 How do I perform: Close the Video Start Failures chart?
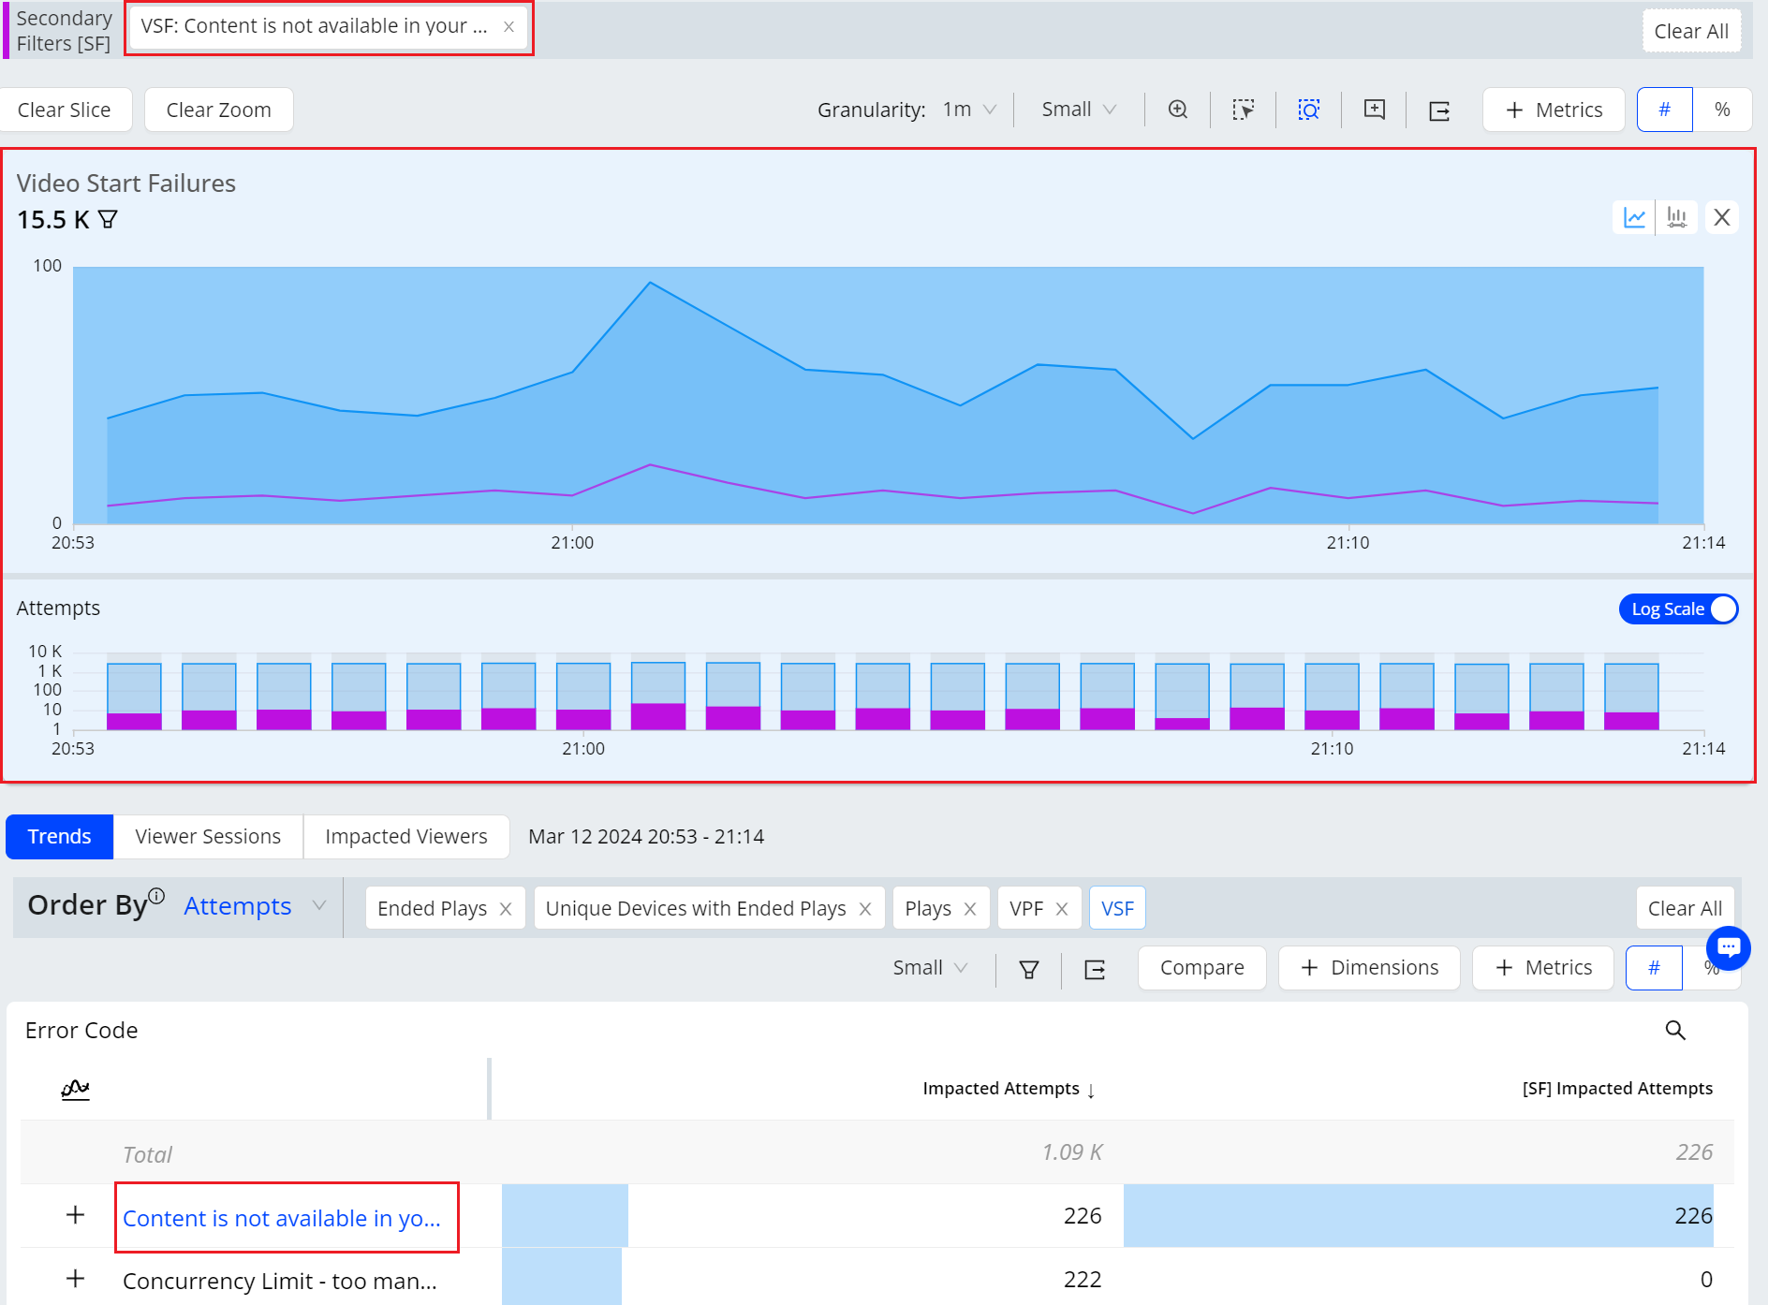[x=1721, y=217]
